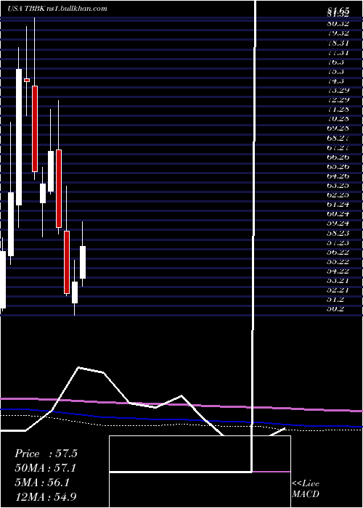The height and width of the screenshot is (508, 363).
Task: Click the blue moving average line
Action: [181, 419]
